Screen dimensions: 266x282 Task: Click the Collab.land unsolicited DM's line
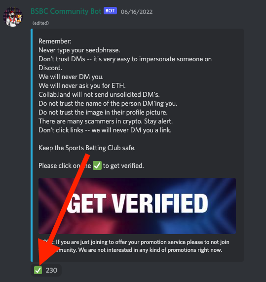(99, 95)
